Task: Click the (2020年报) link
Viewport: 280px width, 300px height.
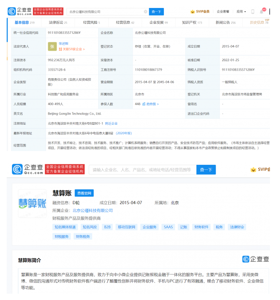Action: coord(124,133)
